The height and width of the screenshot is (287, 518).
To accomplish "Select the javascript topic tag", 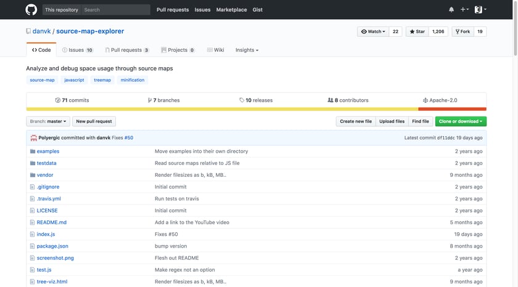I will tap(74, 80).
